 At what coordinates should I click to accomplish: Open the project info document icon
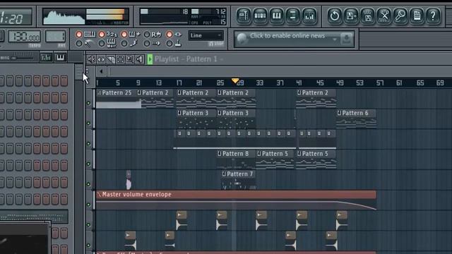pyautogui.click(x=417, y=16)
